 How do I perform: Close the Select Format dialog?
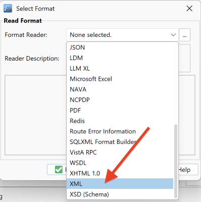[189, 8]
